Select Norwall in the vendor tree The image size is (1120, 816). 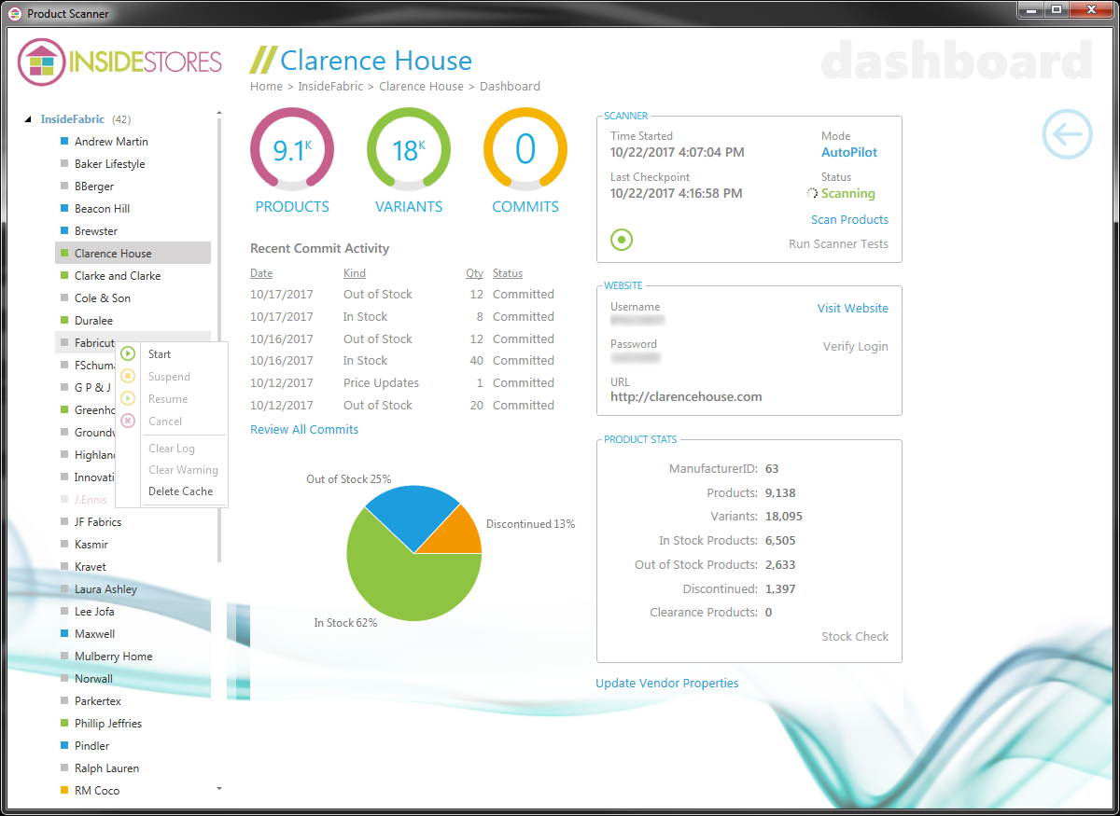(93, 679)
